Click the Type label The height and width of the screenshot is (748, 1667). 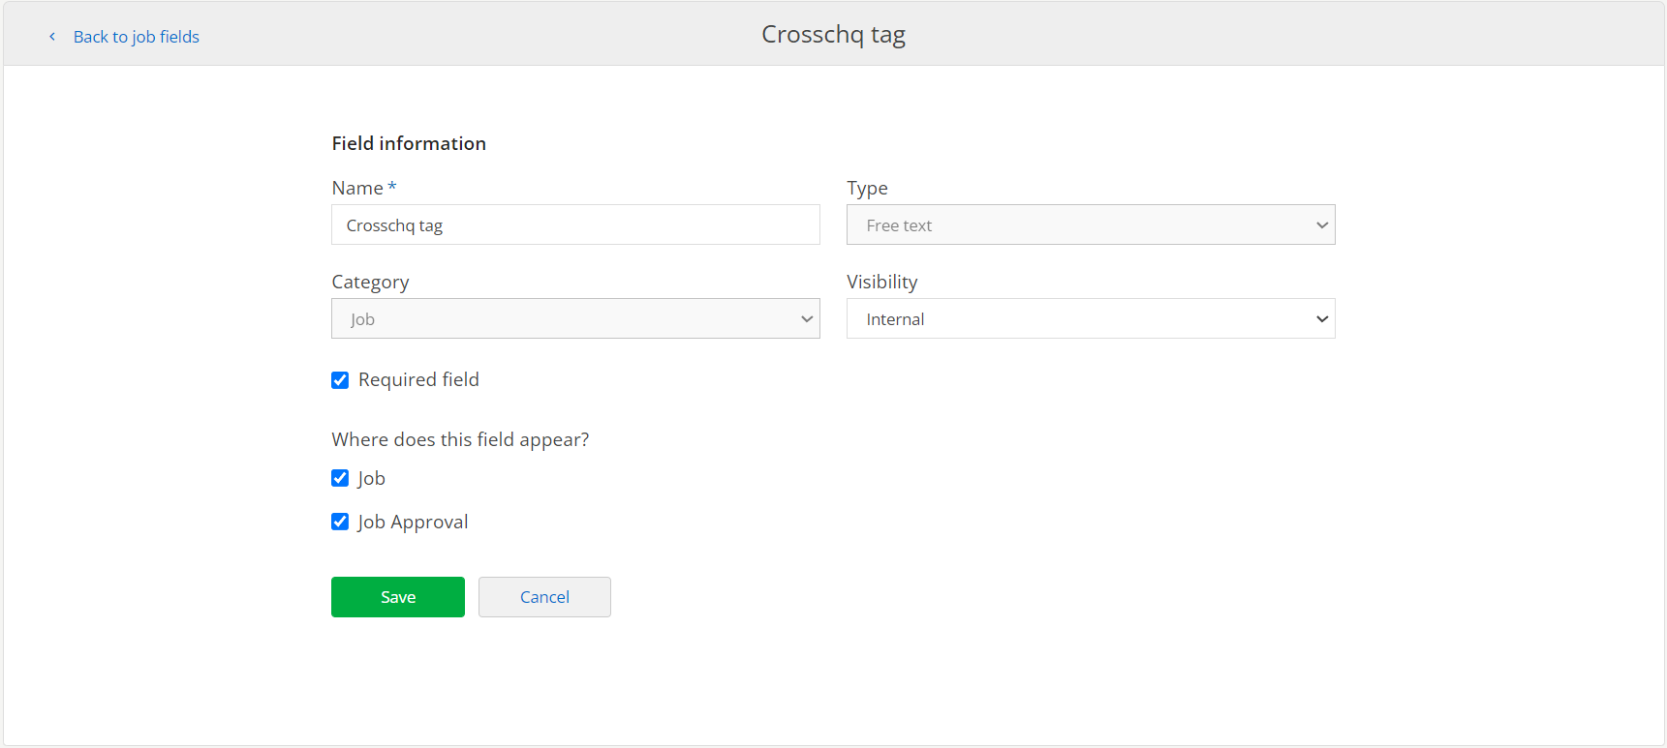[867, 188]
